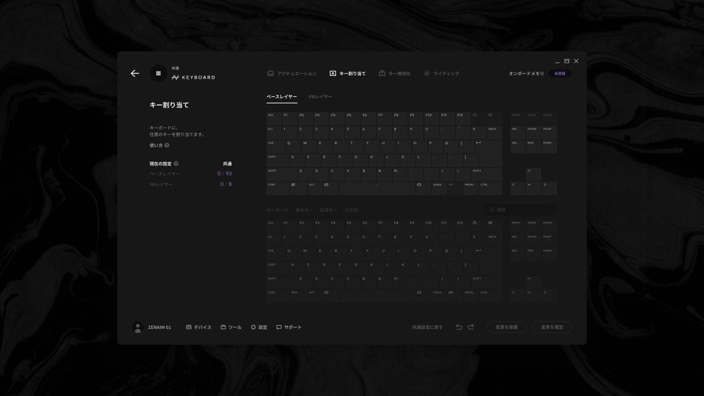
Task: Open サポート support section
Action: (x=287, y=327)
